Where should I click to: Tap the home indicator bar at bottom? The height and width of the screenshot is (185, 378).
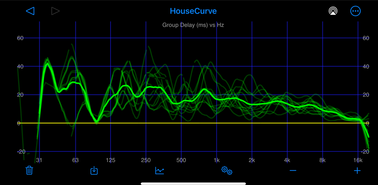coord(193,183)
